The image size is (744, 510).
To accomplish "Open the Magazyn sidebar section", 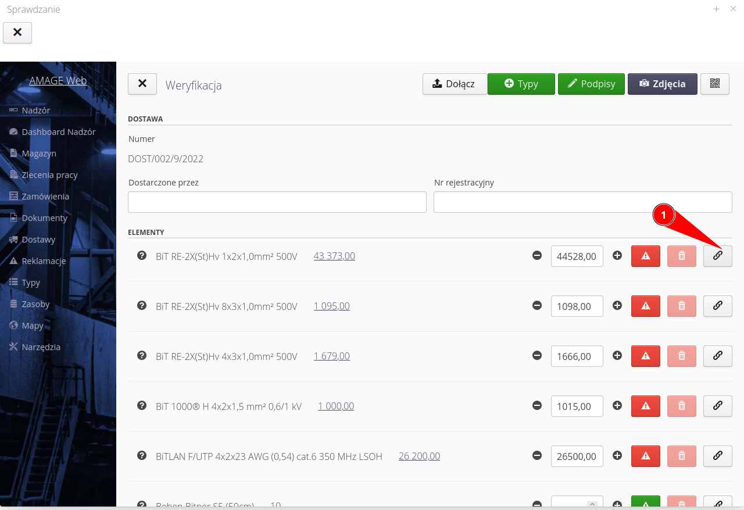I will [39, 154].
